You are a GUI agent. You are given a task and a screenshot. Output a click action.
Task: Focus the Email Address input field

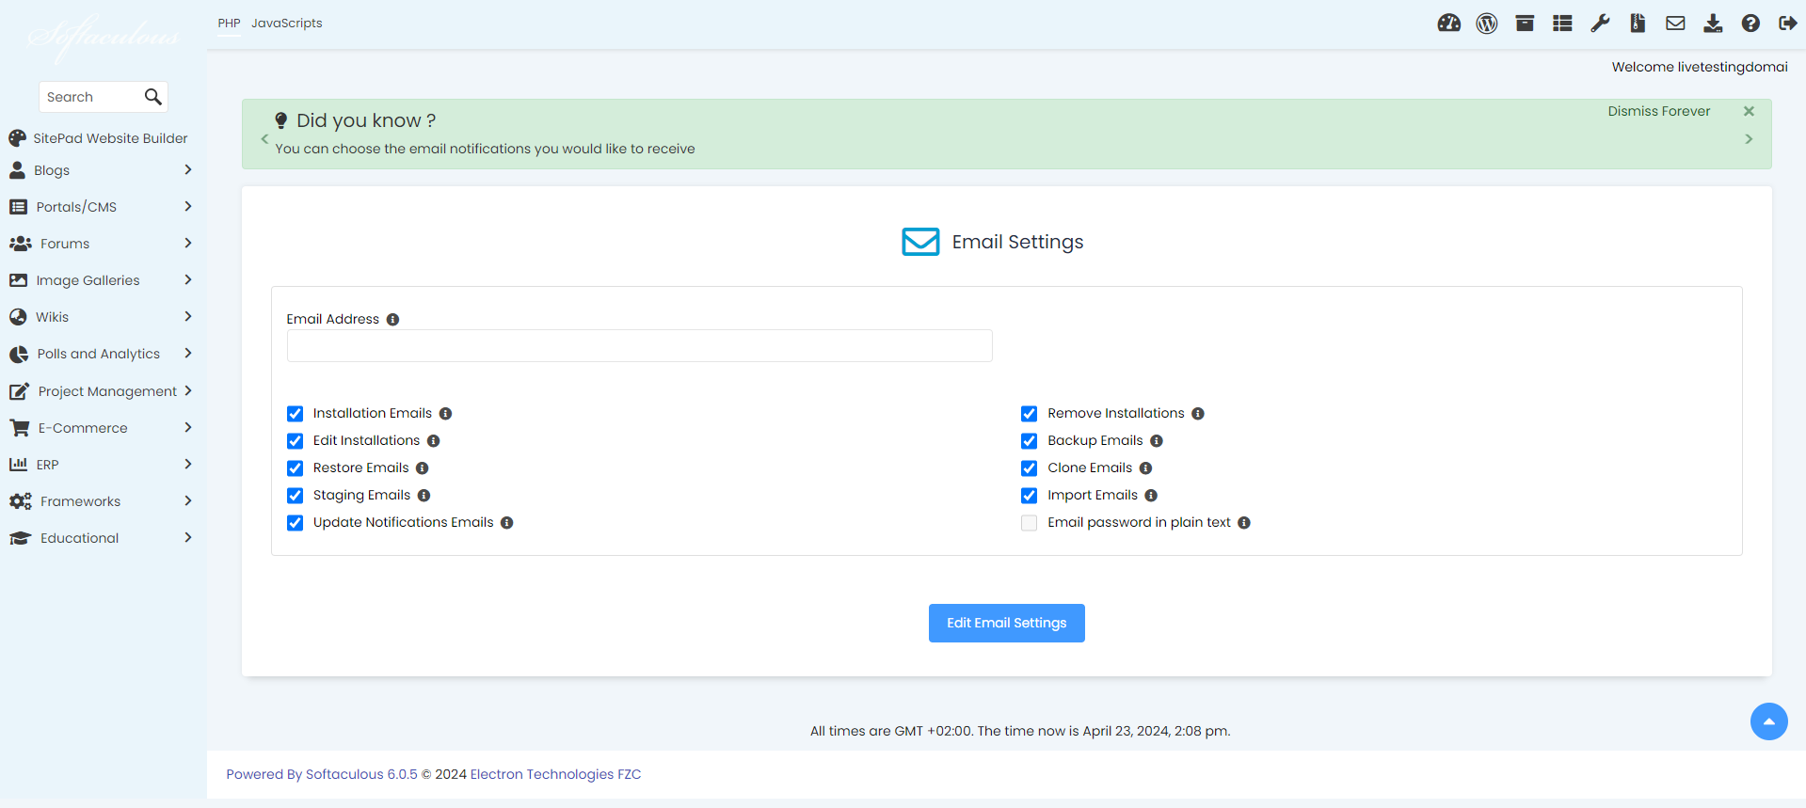[639, 346]
